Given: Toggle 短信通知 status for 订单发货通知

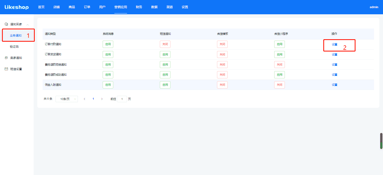Looking at the screenshot, I should click(165, 54).
